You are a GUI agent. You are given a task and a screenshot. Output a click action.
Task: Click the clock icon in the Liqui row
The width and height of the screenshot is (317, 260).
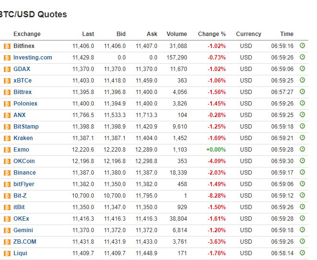click(x=302, y=253)
